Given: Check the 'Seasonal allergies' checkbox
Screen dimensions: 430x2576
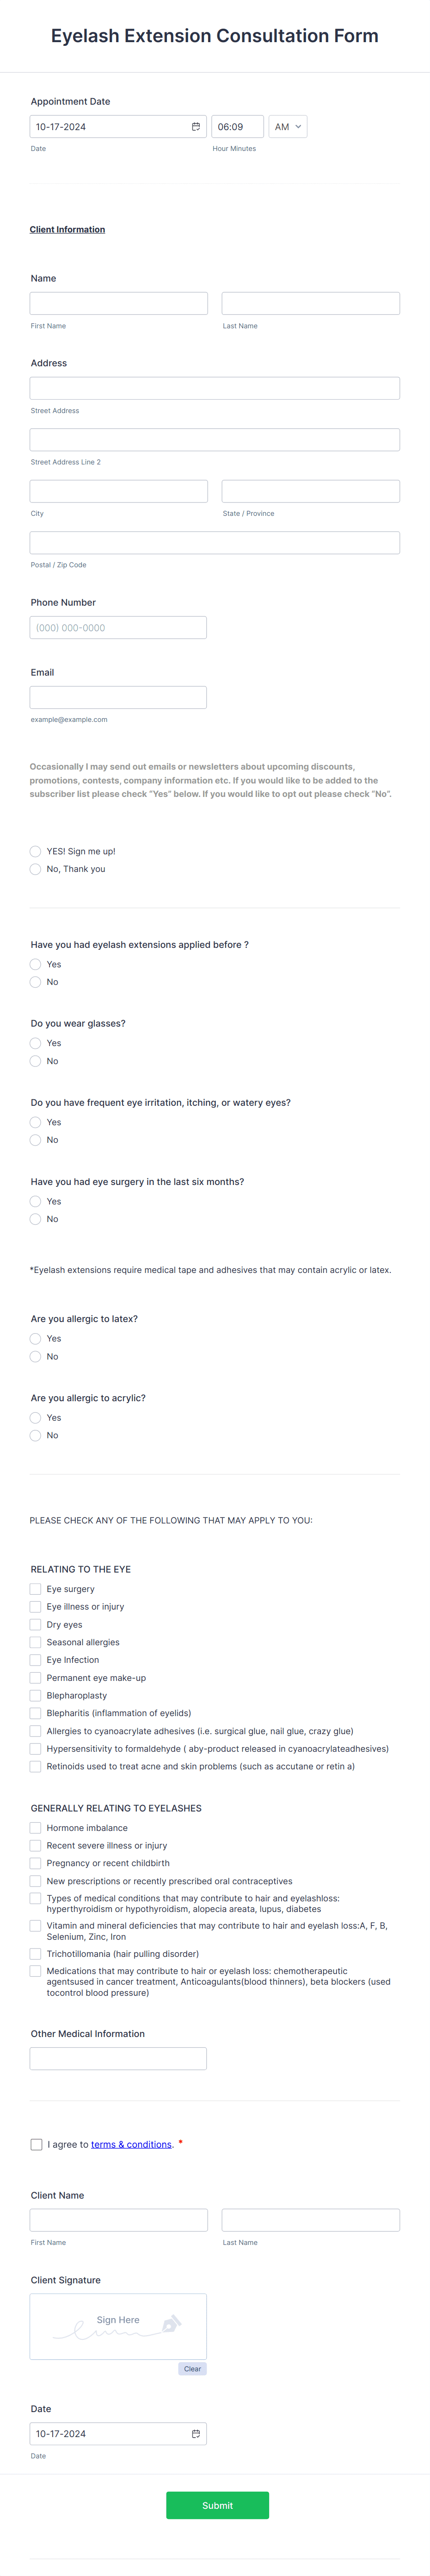Looking at the screenshot, I should (35, 1642).
